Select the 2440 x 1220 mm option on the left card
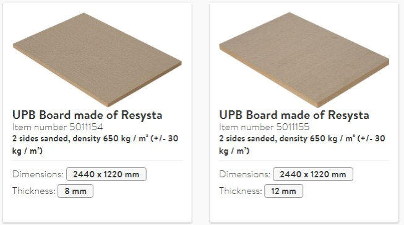Screen dimensions: 404x225 106,174
